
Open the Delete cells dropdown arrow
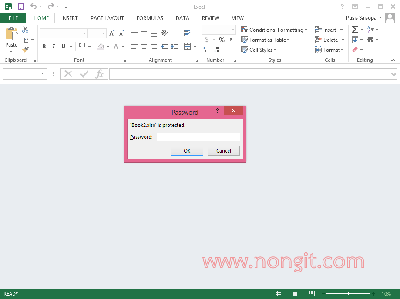click(x=343, y=40)
